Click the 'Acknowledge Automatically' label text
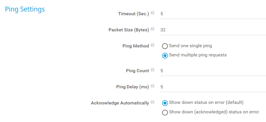This screenshot has width=266, height=122. coord(120,103)
